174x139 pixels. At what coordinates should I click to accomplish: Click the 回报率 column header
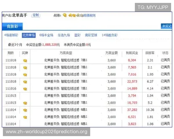coord(150,53)
